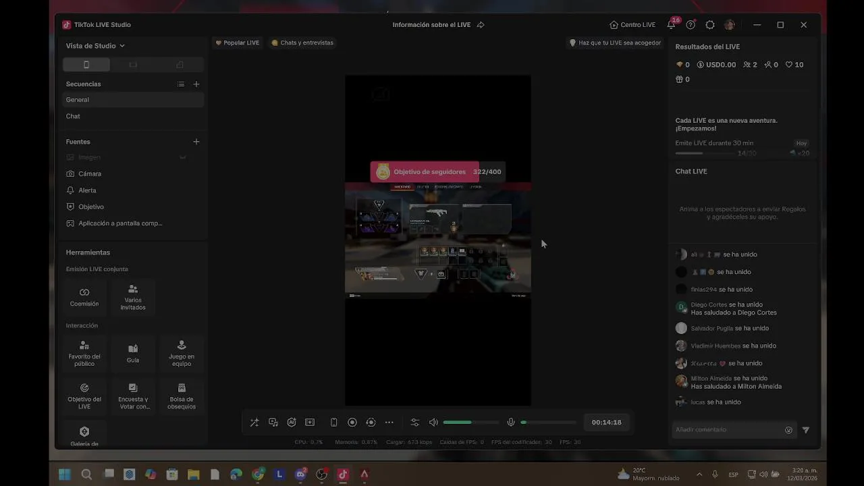Image resolution: width=864 pixels, height=486 pixels.
Task: Open Bolsa de obsequios tool
Action: coord(182,396)
